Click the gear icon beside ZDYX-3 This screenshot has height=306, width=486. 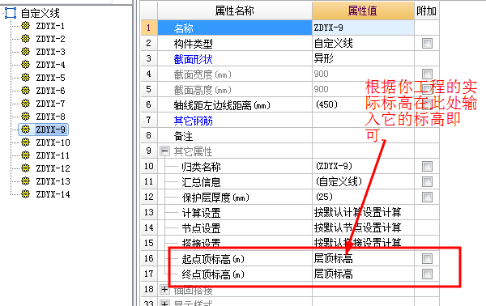point(25,52)
